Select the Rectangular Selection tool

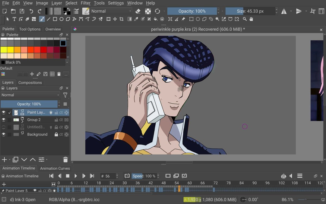(191, 19)
